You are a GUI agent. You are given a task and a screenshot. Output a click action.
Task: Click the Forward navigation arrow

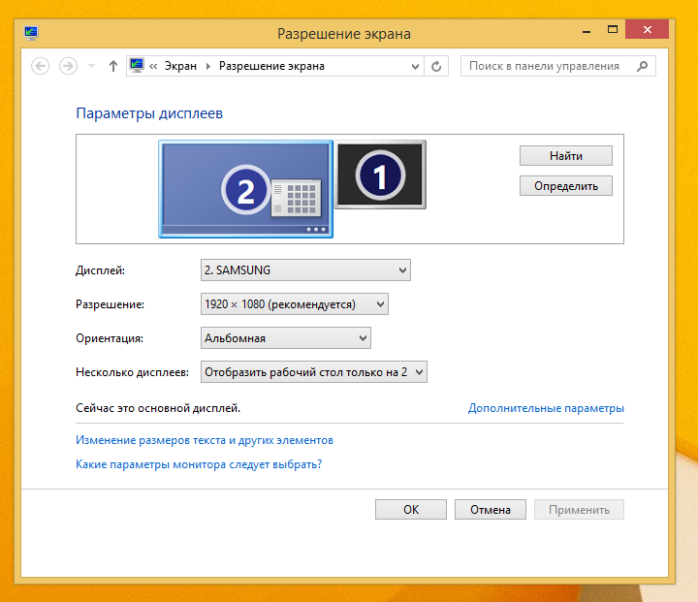pyautogui.click(x=68, y=66)
